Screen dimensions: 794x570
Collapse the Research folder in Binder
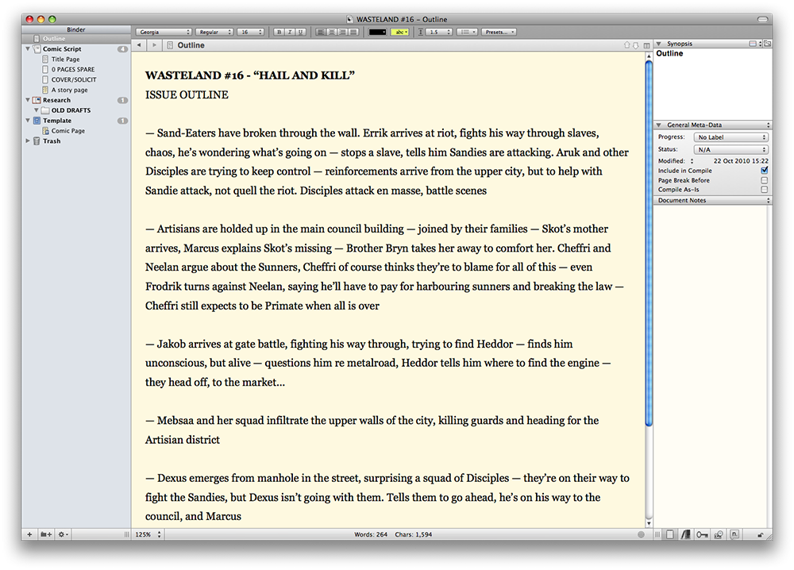tap(29, 101)
